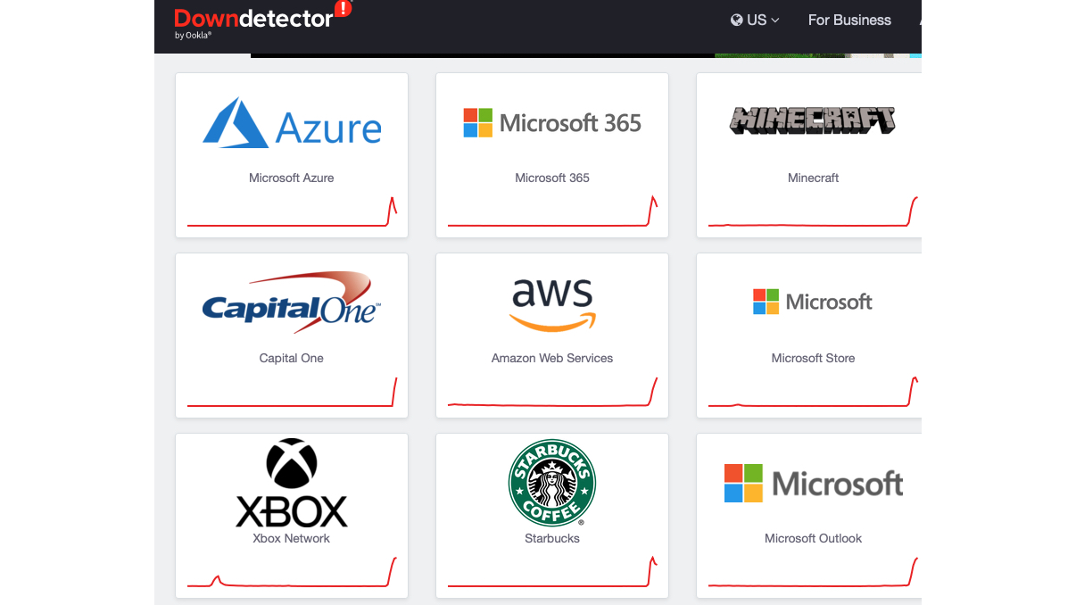
Task: Open the Minecraft text label
Action: coord(813,178)
